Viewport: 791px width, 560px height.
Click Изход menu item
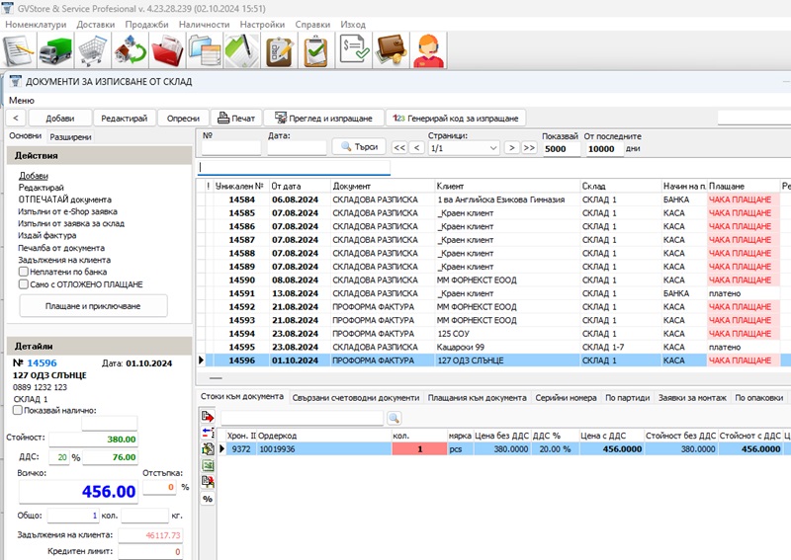click(353, 24)
